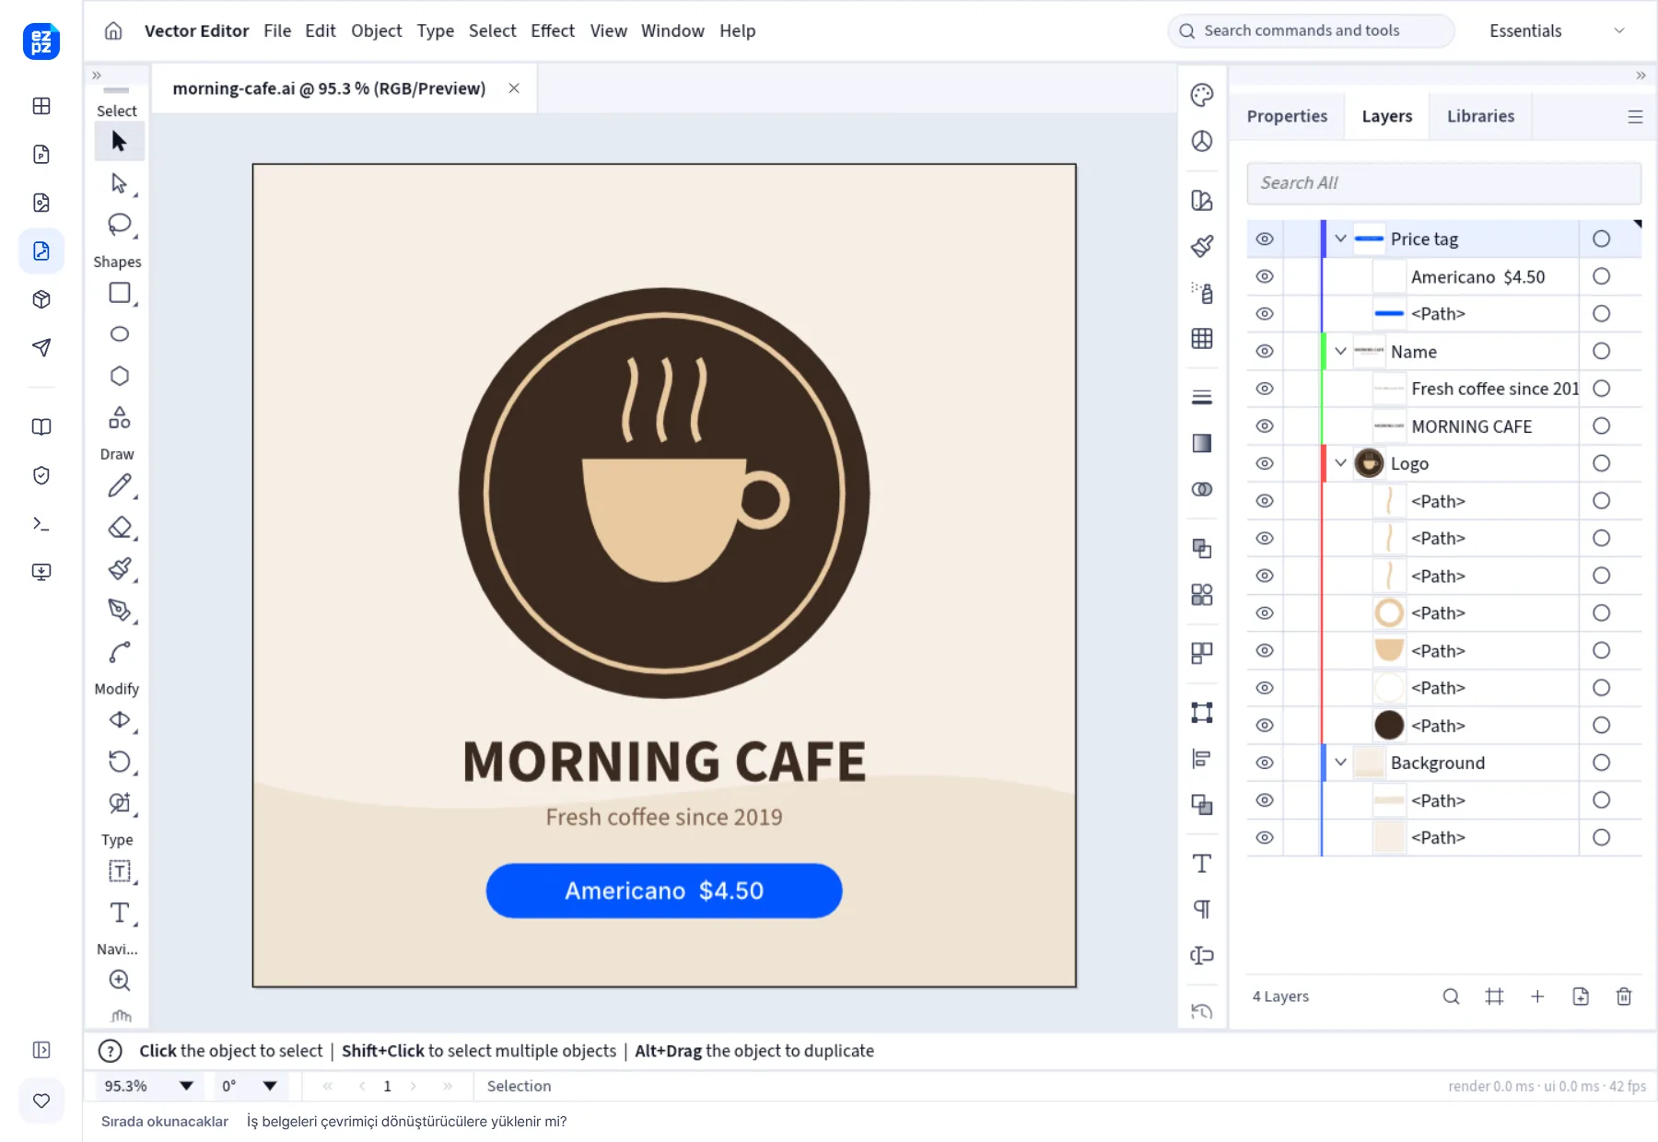Image resolution: width=1658 pixels, height=1142 pixels.
Task: Open the Swatches grid panel icon
Action: point(1202,338)
